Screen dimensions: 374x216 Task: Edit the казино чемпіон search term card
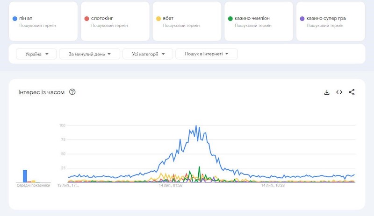click(x=259, y=21)
